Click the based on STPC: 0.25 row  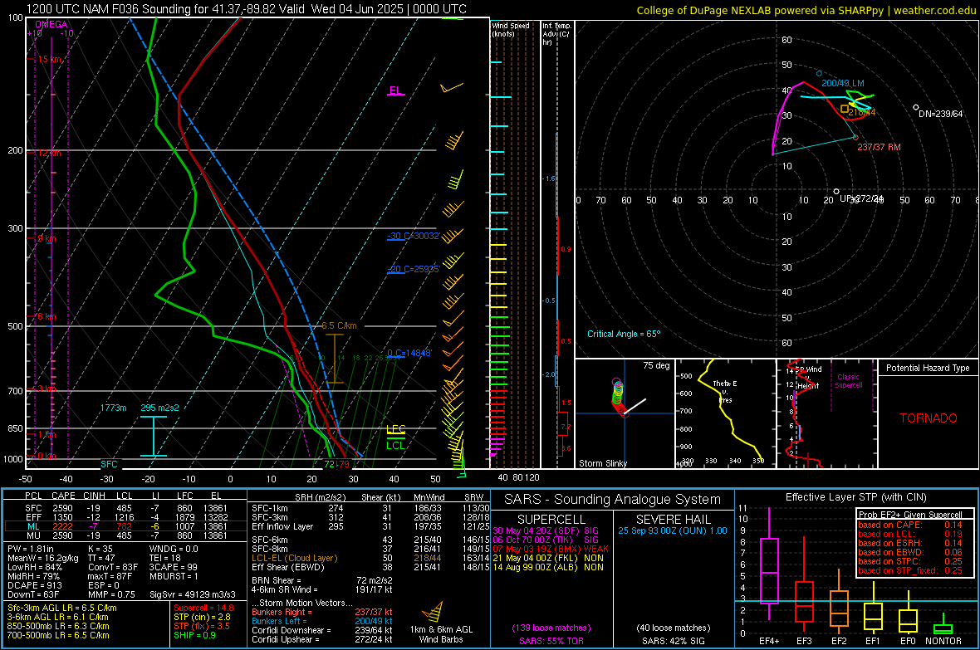click(910, 561)
